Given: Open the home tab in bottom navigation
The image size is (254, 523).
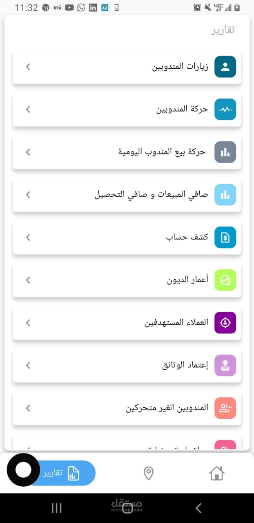Looking at the screenshot, I should point(216,473).
